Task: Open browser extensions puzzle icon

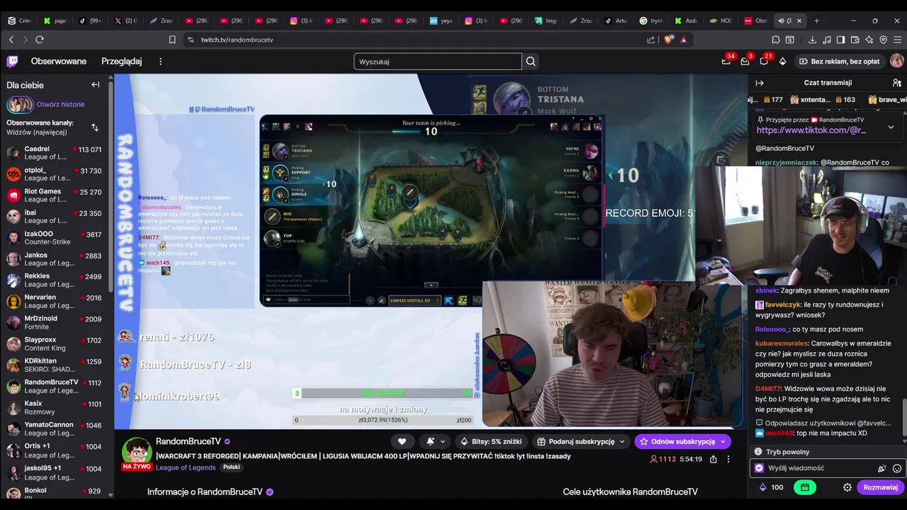Action: 776,40
